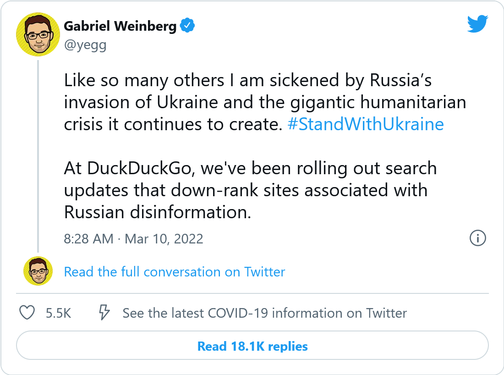
Task: Click the tweet paragraph about Russia's invasion
Action: [264, 102]
